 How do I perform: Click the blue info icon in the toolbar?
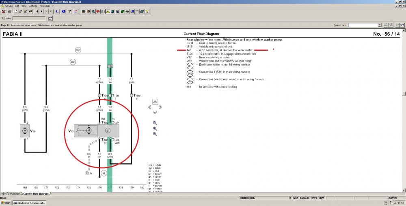point(64,11)
